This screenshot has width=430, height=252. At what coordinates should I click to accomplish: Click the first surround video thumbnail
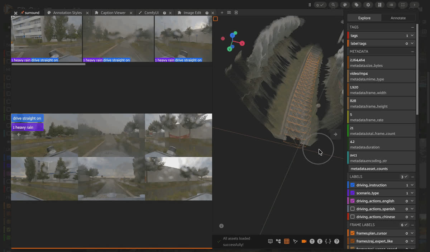click(47, 39)
